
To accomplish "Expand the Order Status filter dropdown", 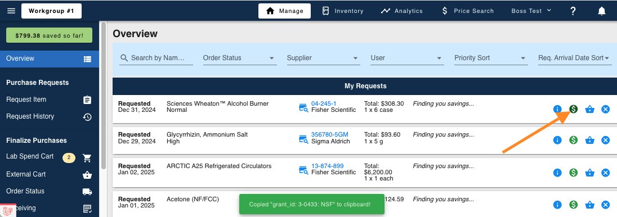I will coord(239,58).
